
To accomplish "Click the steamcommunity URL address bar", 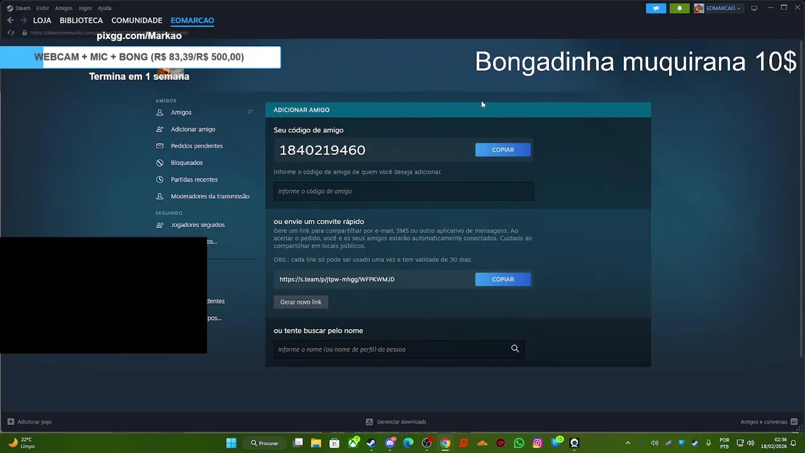I will [108, 33].
